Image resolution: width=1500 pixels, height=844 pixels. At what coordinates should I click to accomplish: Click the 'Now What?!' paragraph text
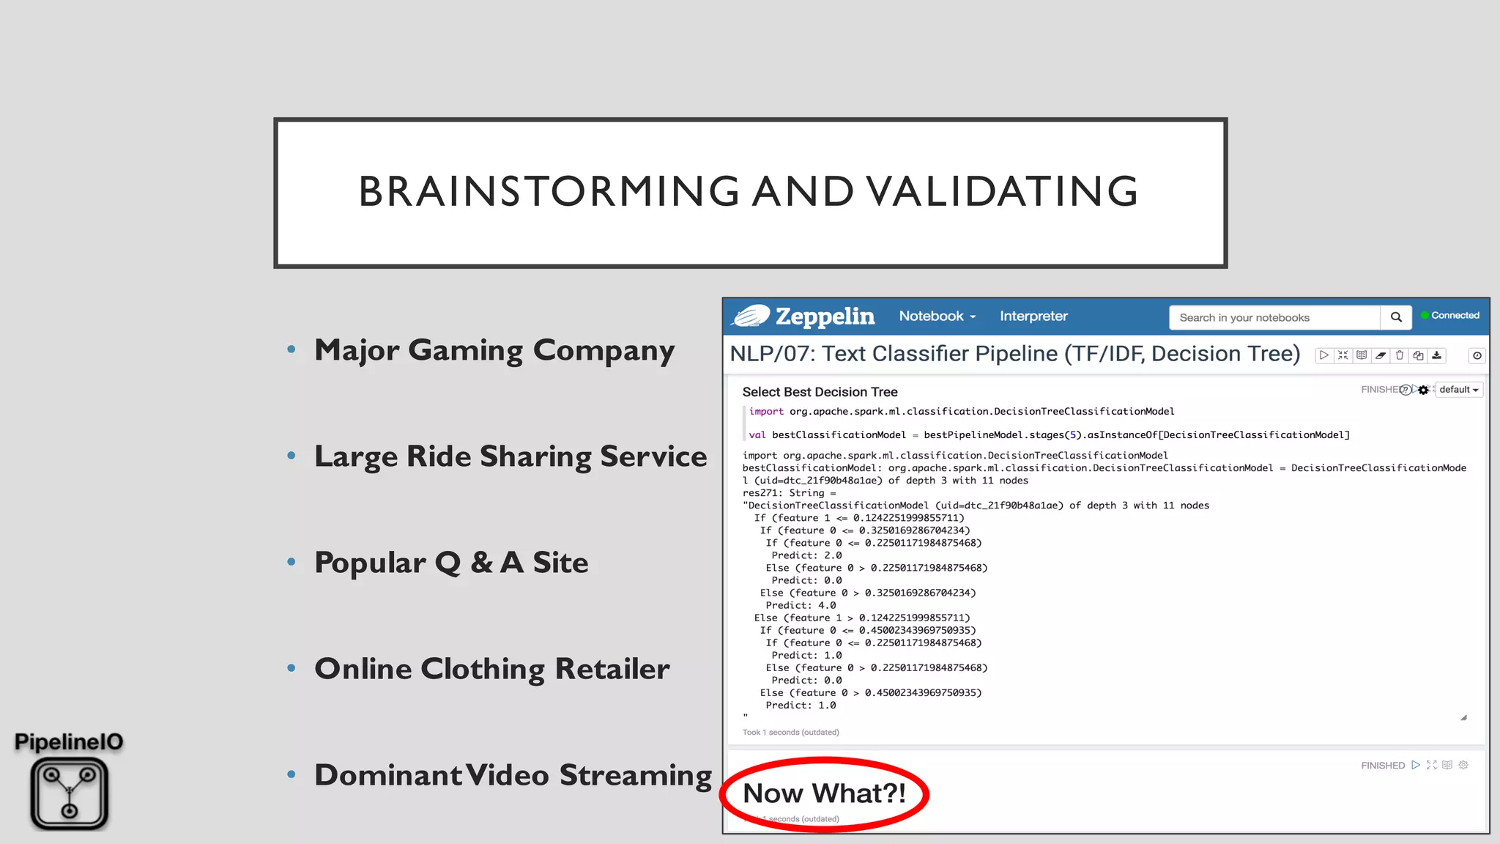click(824, 793)
